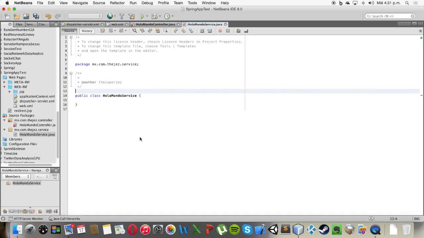The image size is (424, 238).
Task: Click the Spotlight search menu bar icon
Action: 407,3
